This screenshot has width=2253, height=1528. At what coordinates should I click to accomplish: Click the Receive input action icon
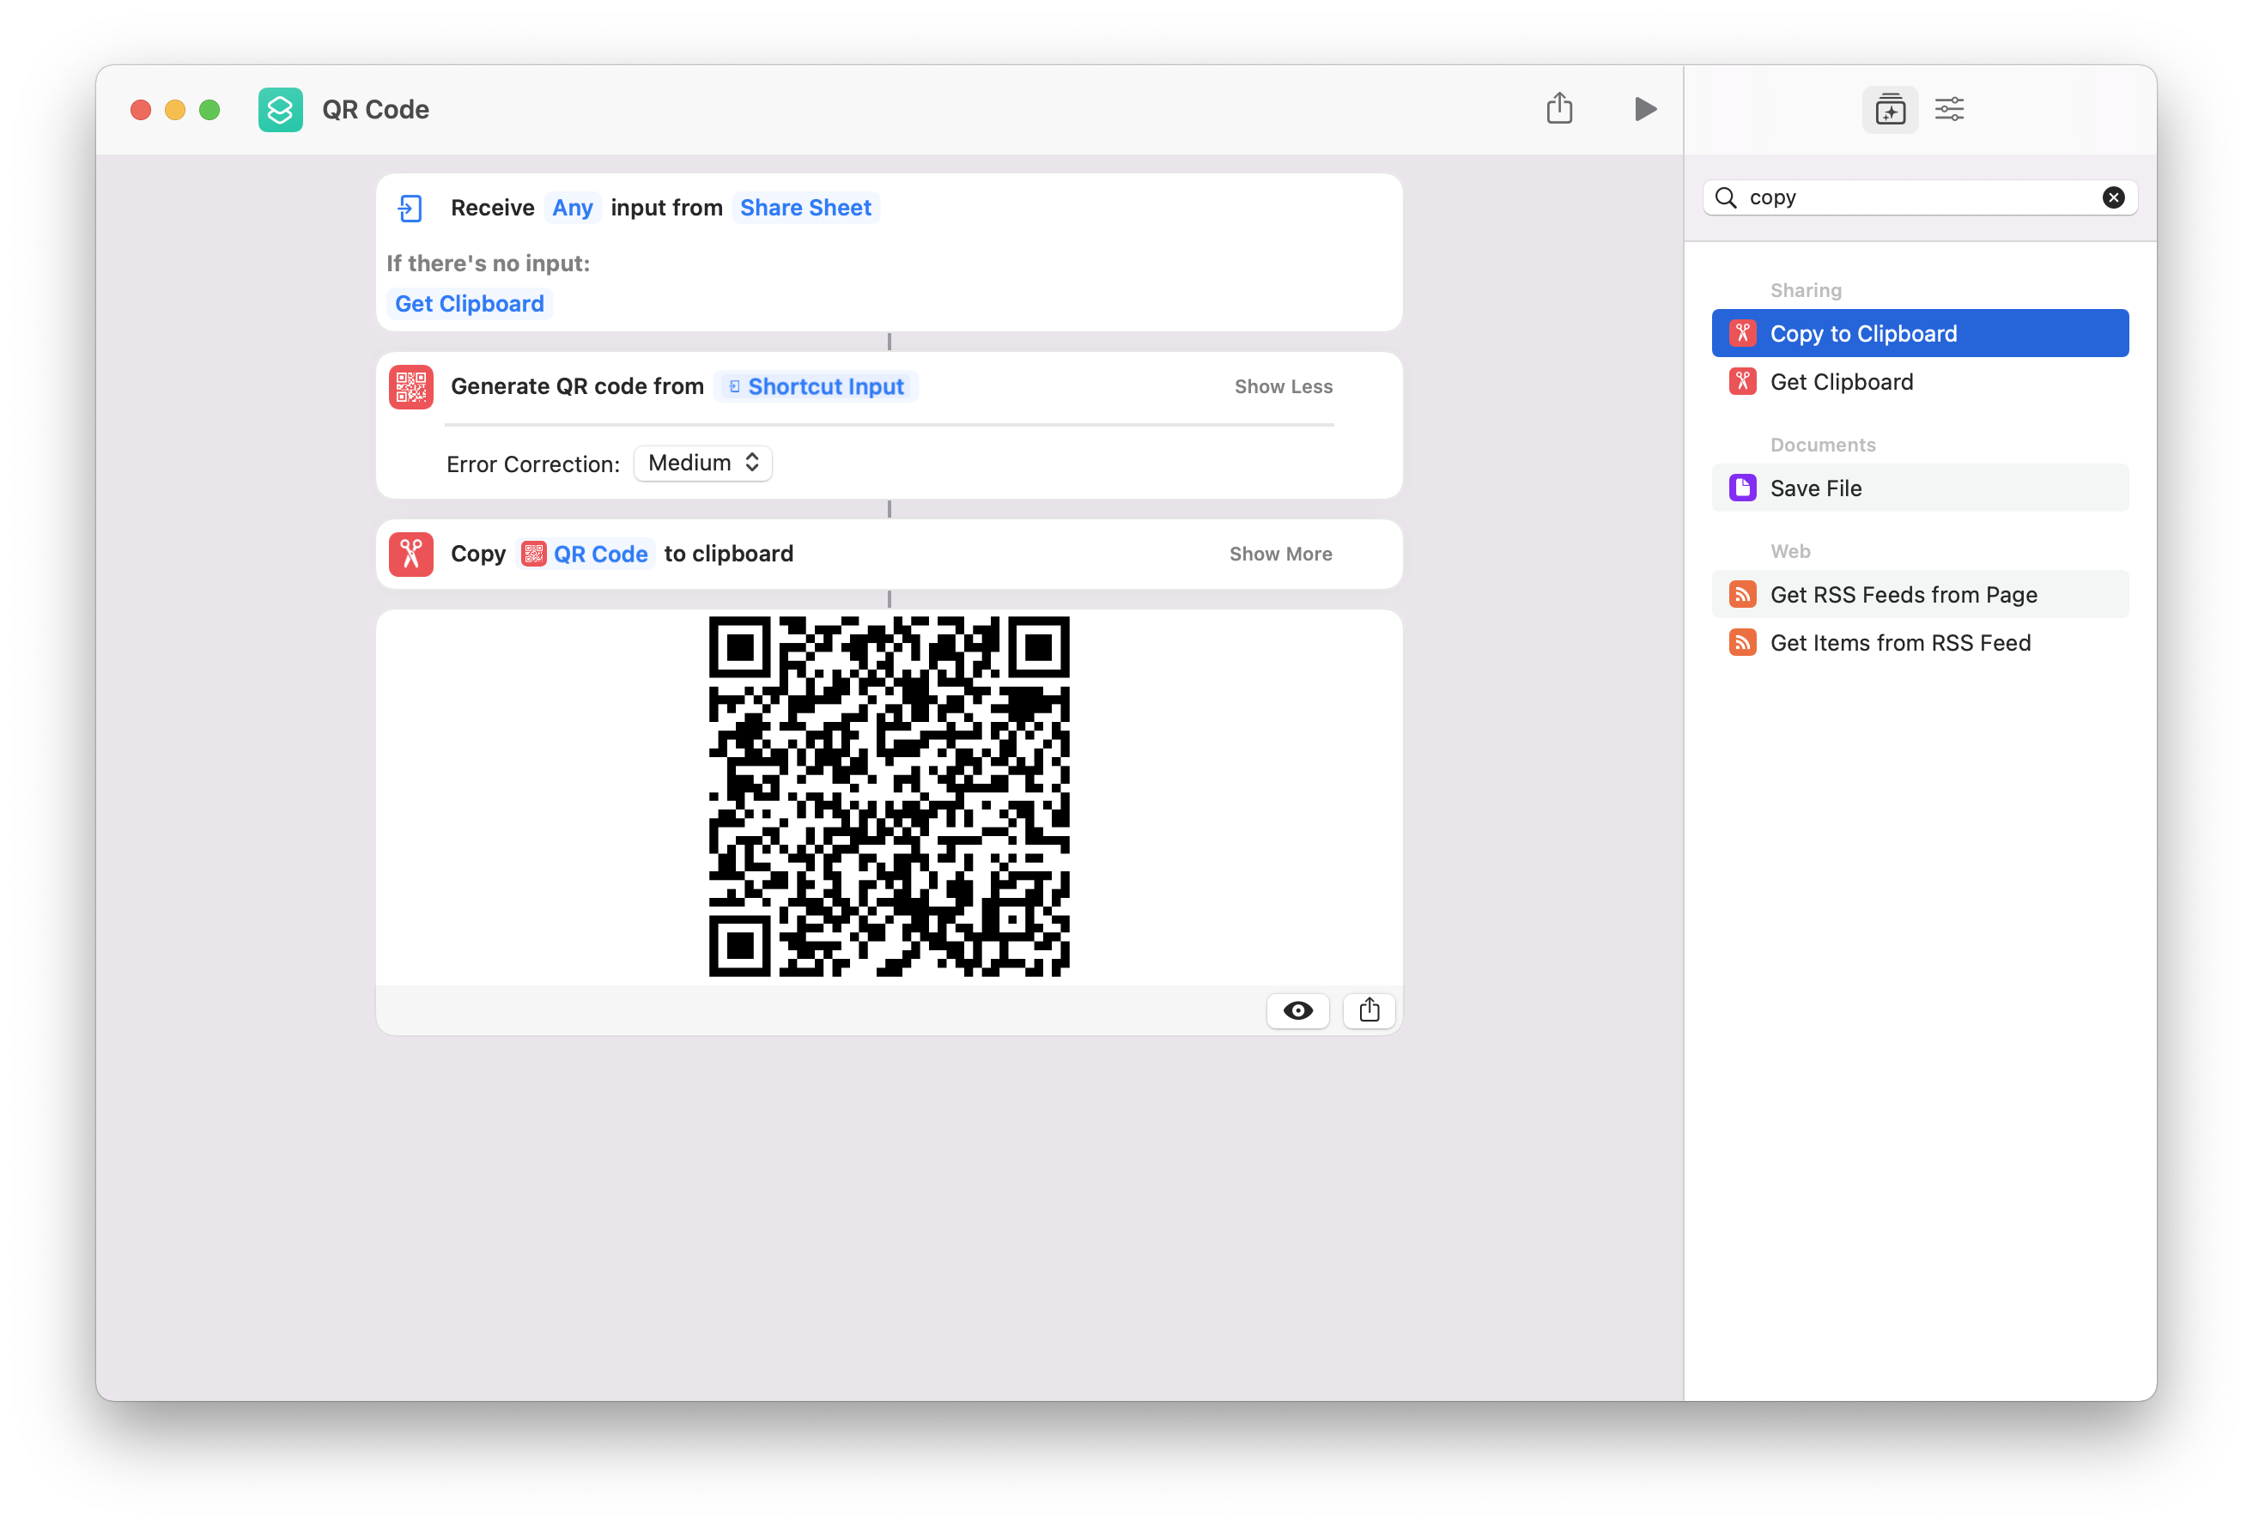pyautogui.click(x=410, y=209)
